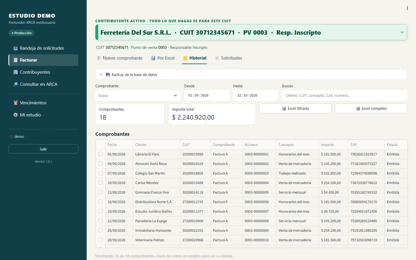Click the Excel completo chart icon
The image size is (416, 260).
[x=358, y=109]
